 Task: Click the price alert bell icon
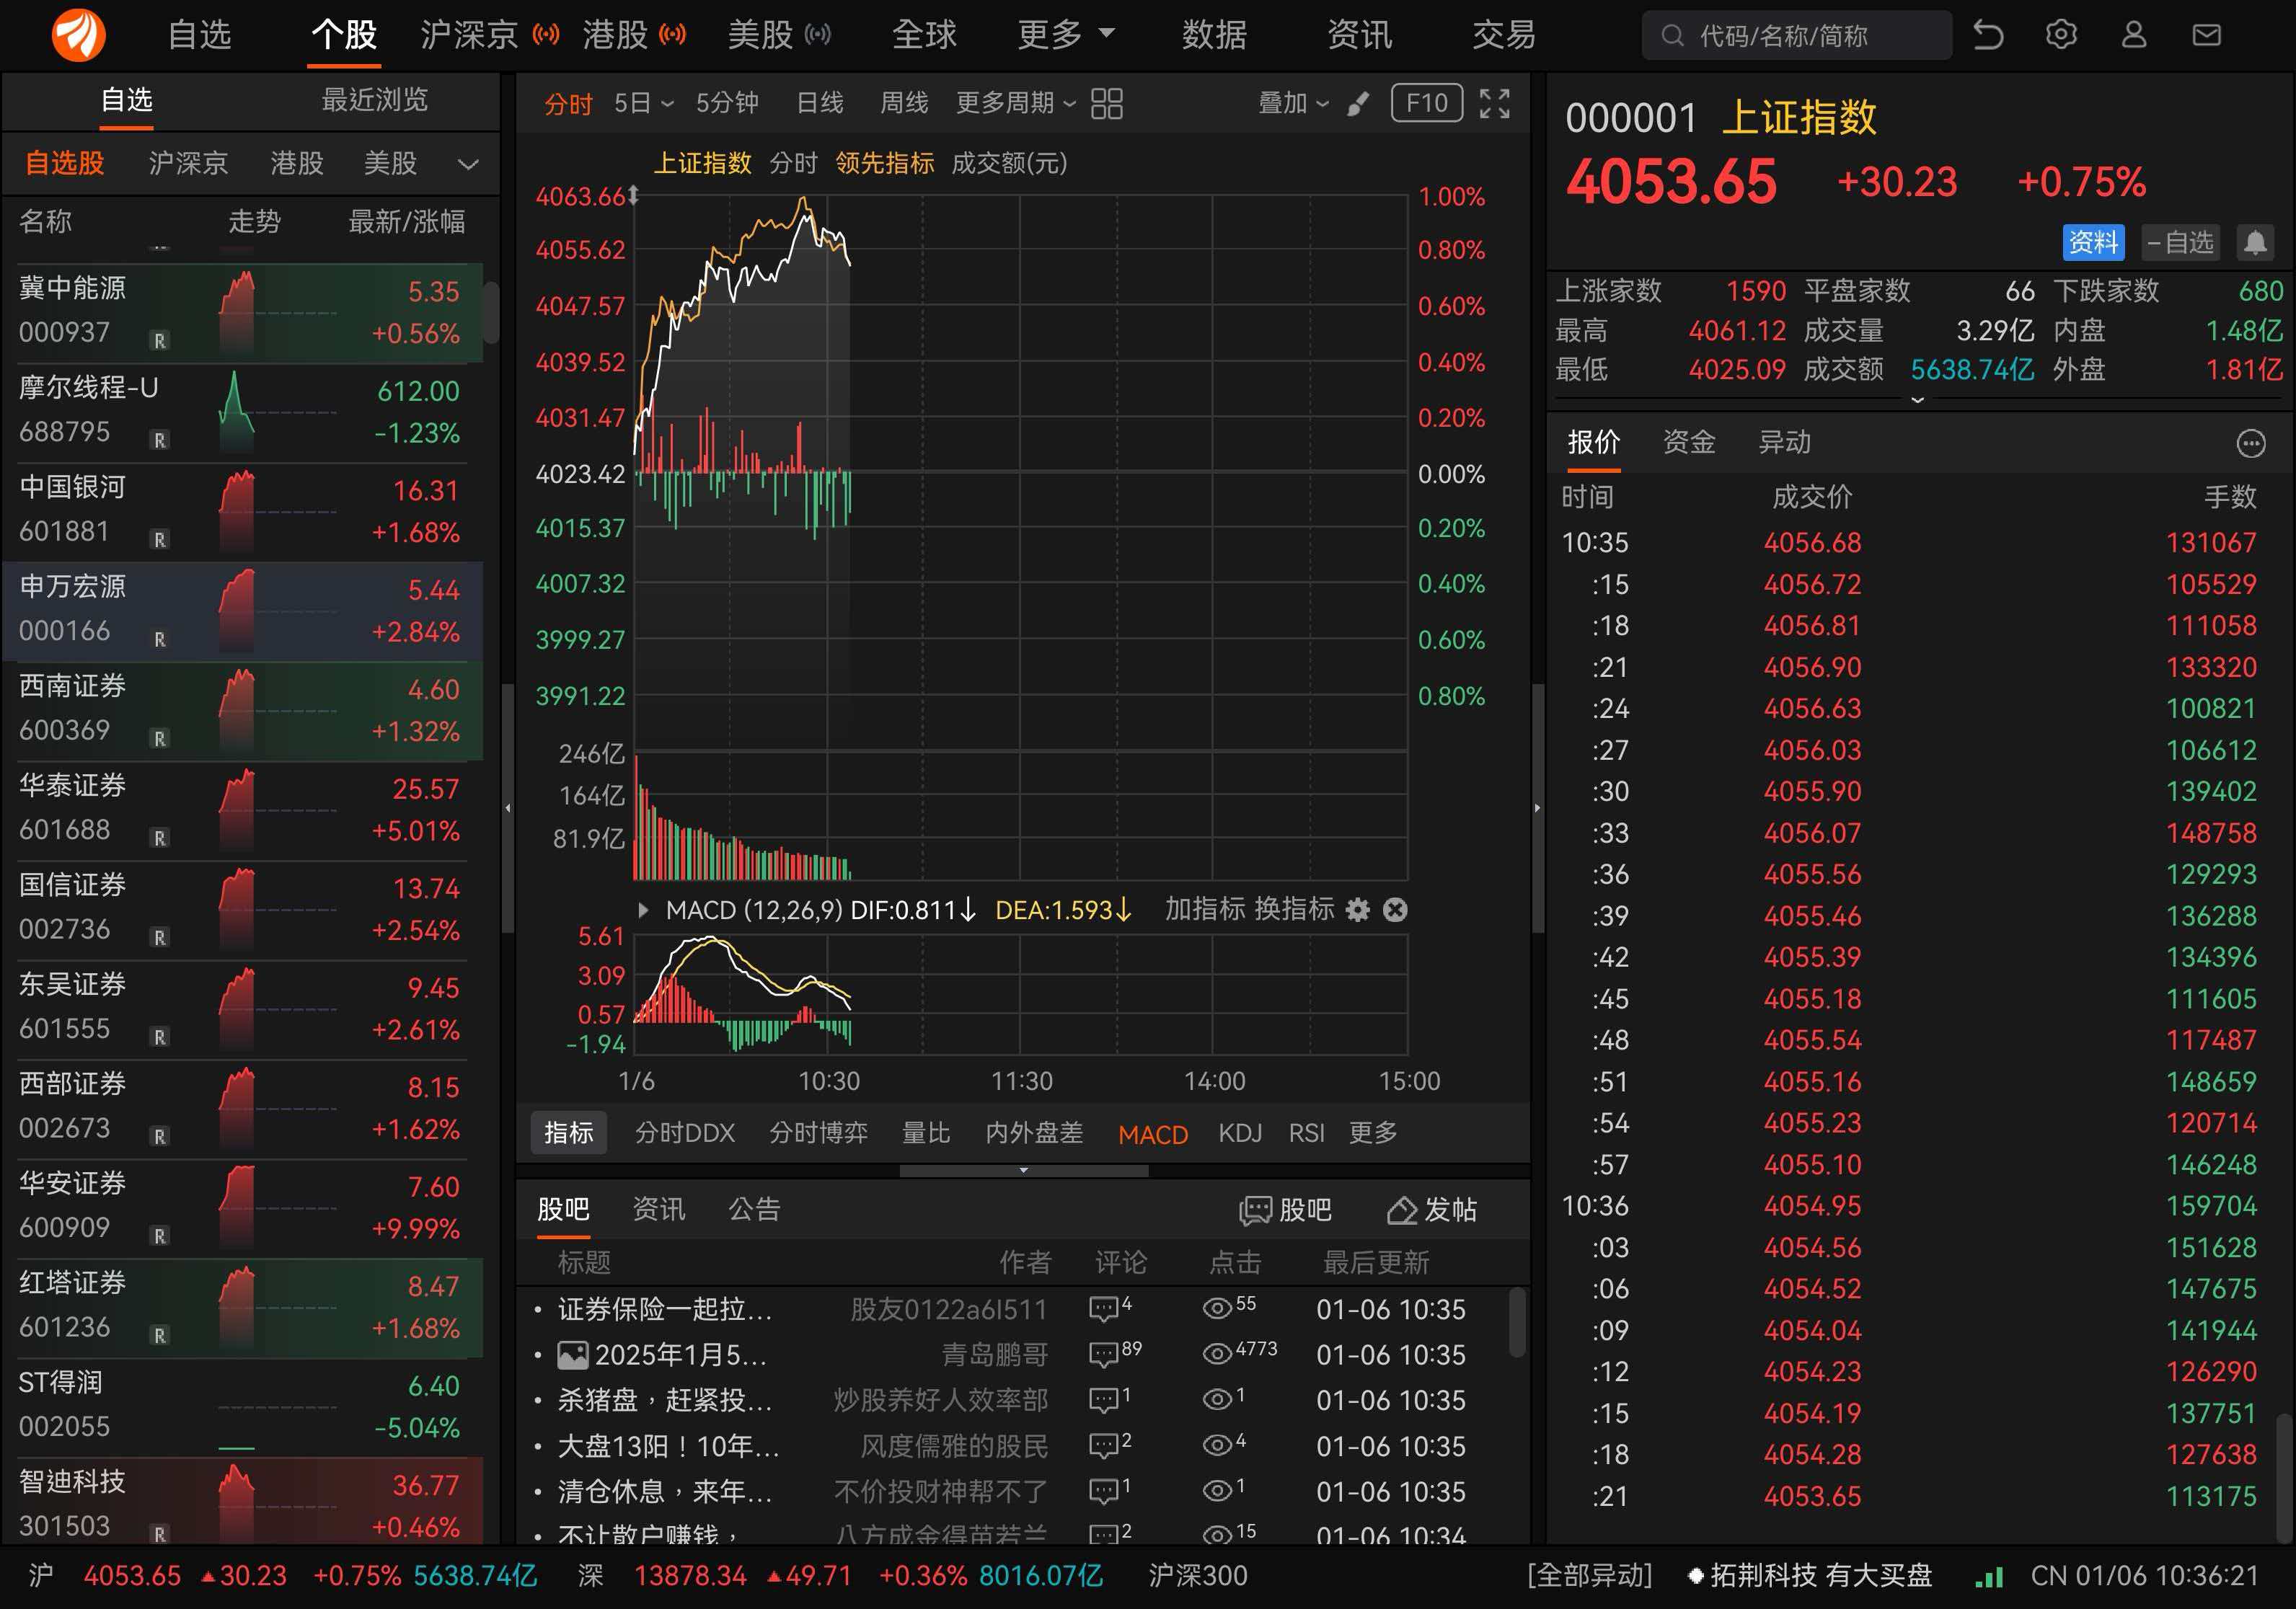tap(2255, 241)
